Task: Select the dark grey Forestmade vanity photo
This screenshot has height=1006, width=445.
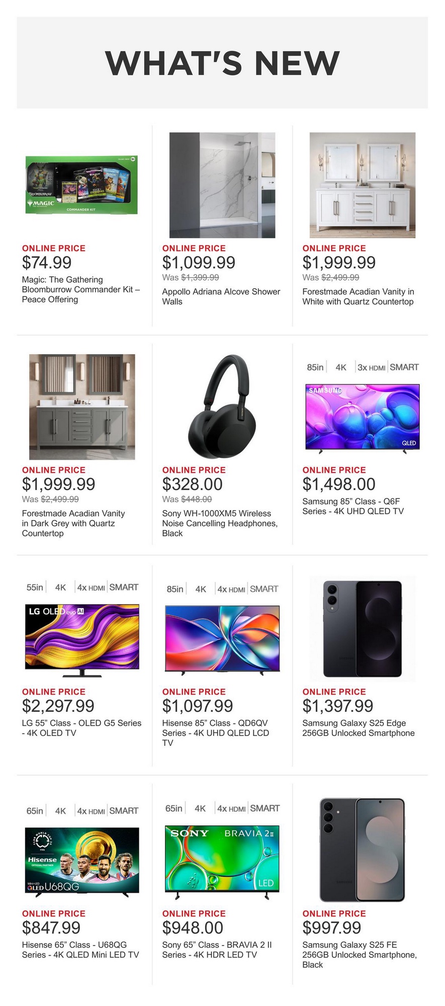Action: (82, 407)
